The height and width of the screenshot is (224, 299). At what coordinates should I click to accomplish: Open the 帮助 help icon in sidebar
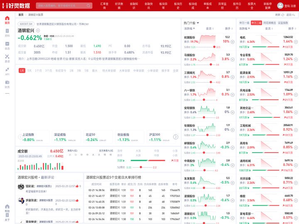7,207
